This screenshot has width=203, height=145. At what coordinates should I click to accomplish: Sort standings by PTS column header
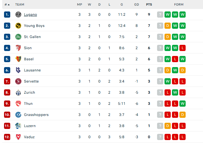[149, 5]
